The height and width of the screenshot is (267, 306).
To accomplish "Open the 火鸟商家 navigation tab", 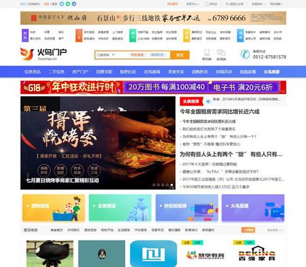I will [271, 72].
